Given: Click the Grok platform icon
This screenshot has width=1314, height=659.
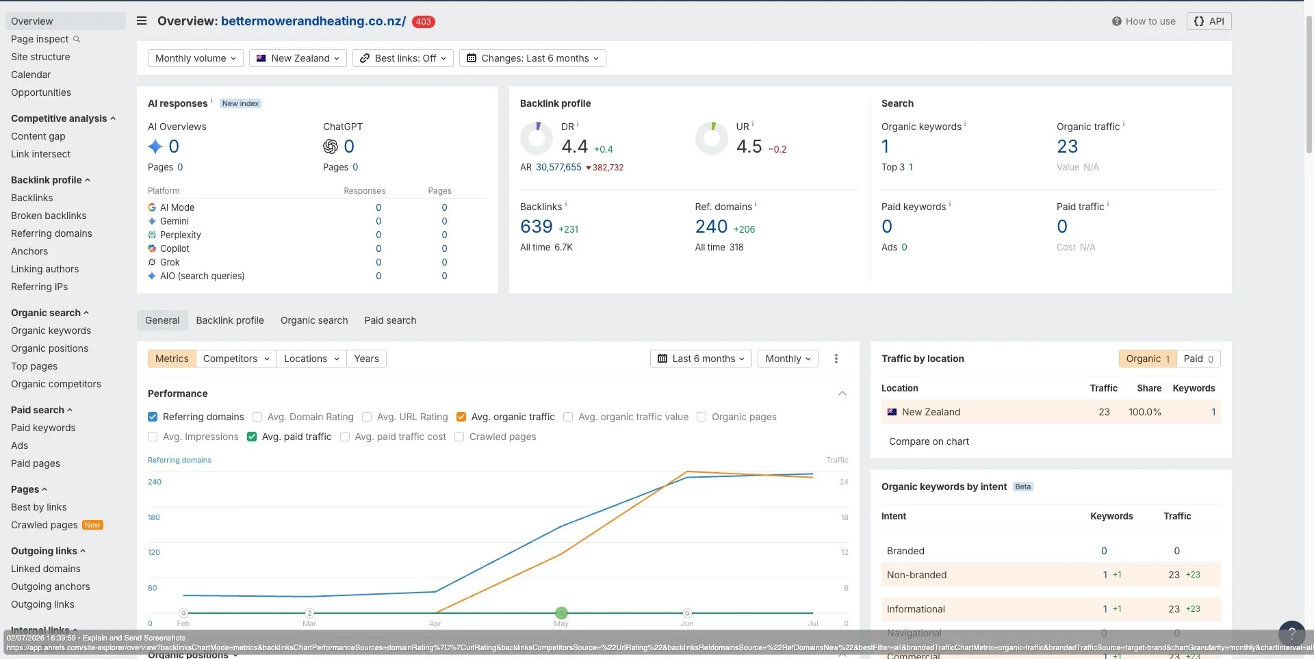Looking at the screenshot, I should click(152, 262).
